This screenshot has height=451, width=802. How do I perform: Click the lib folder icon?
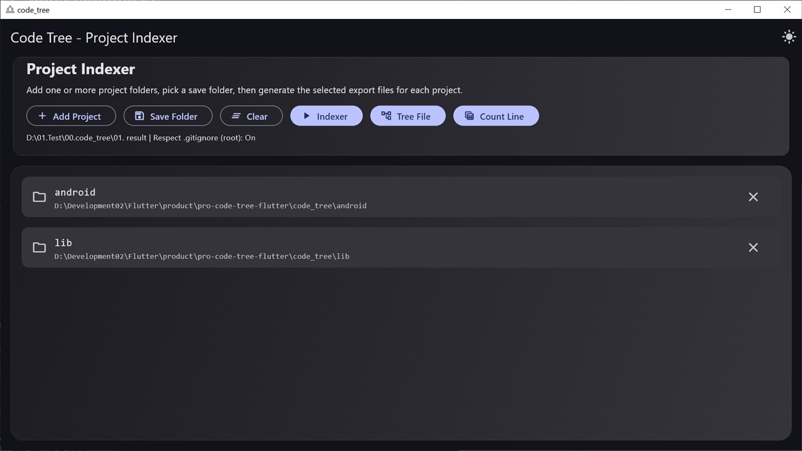pos(39,247)
